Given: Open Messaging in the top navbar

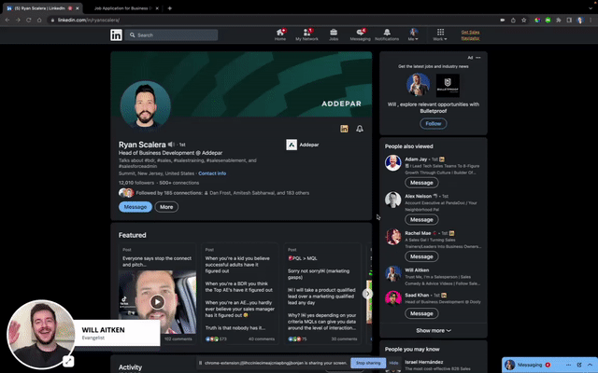Looking at the screenshot, I should [x=360, y=35].
